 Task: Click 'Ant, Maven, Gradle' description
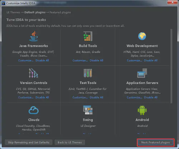point(88,52)
